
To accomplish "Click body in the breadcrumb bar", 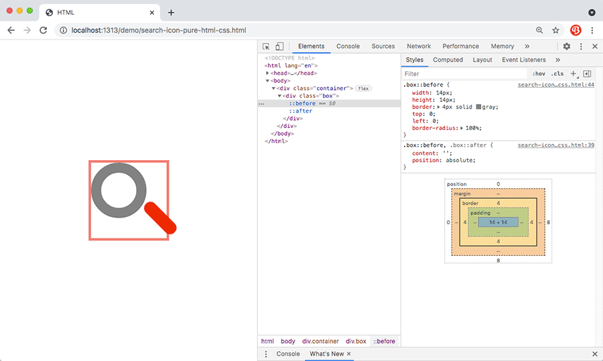I will pos(287,342).
